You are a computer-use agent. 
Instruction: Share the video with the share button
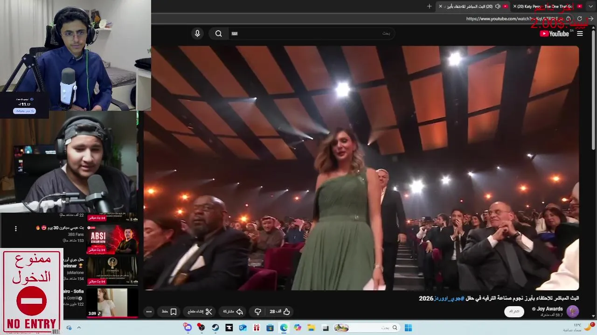pyautogui.click(x=233, y=312)
